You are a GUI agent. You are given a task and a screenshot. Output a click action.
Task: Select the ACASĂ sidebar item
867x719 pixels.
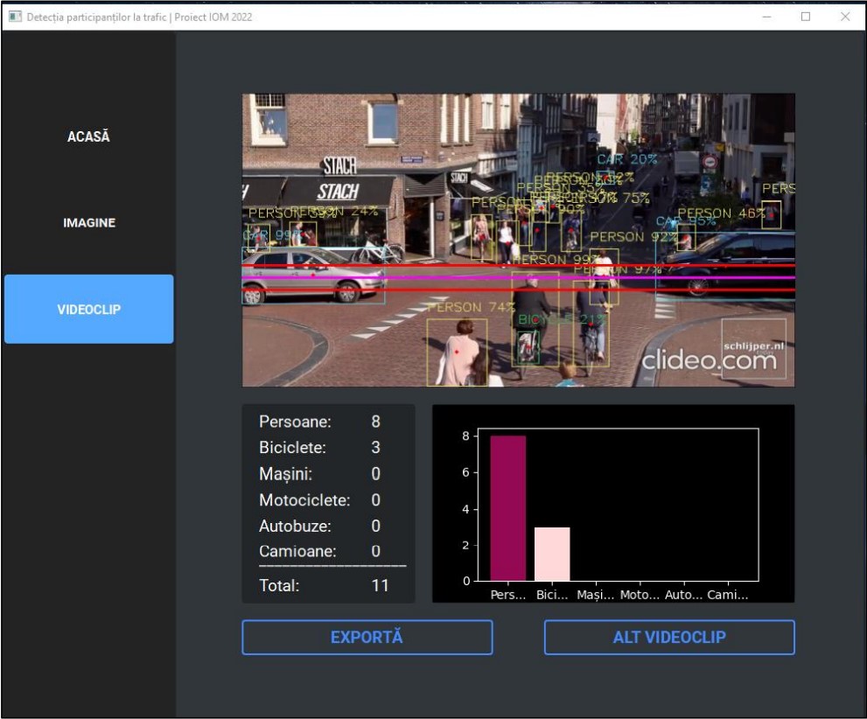click(x=87, y=136)
